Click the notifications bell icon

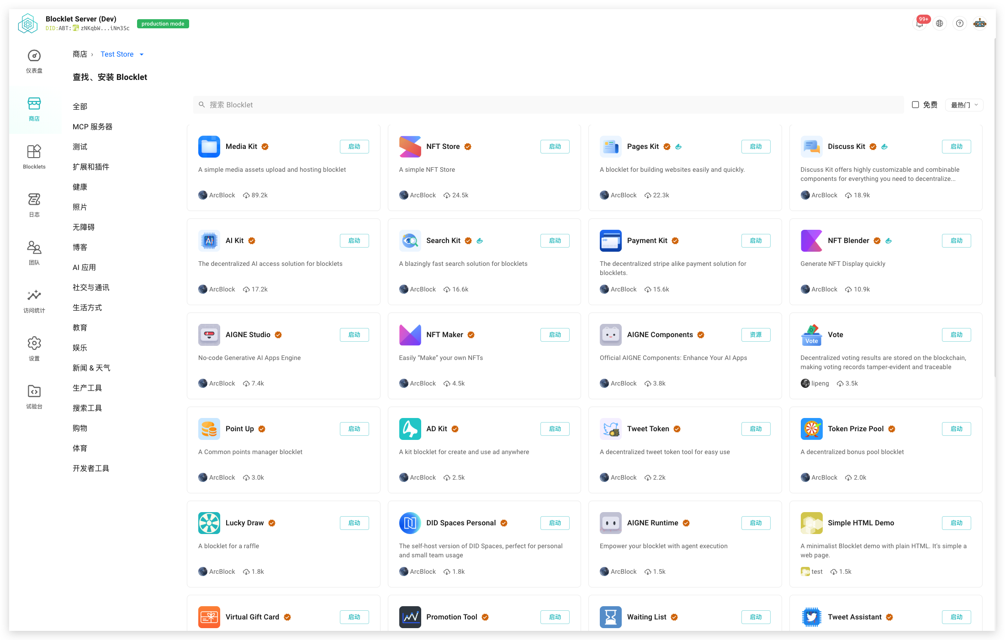tap(920, 23)
